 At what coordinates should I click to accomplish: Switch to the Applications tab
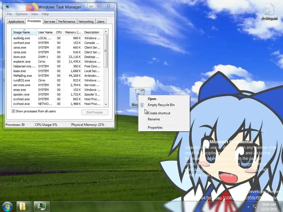(x=16, y=22)
